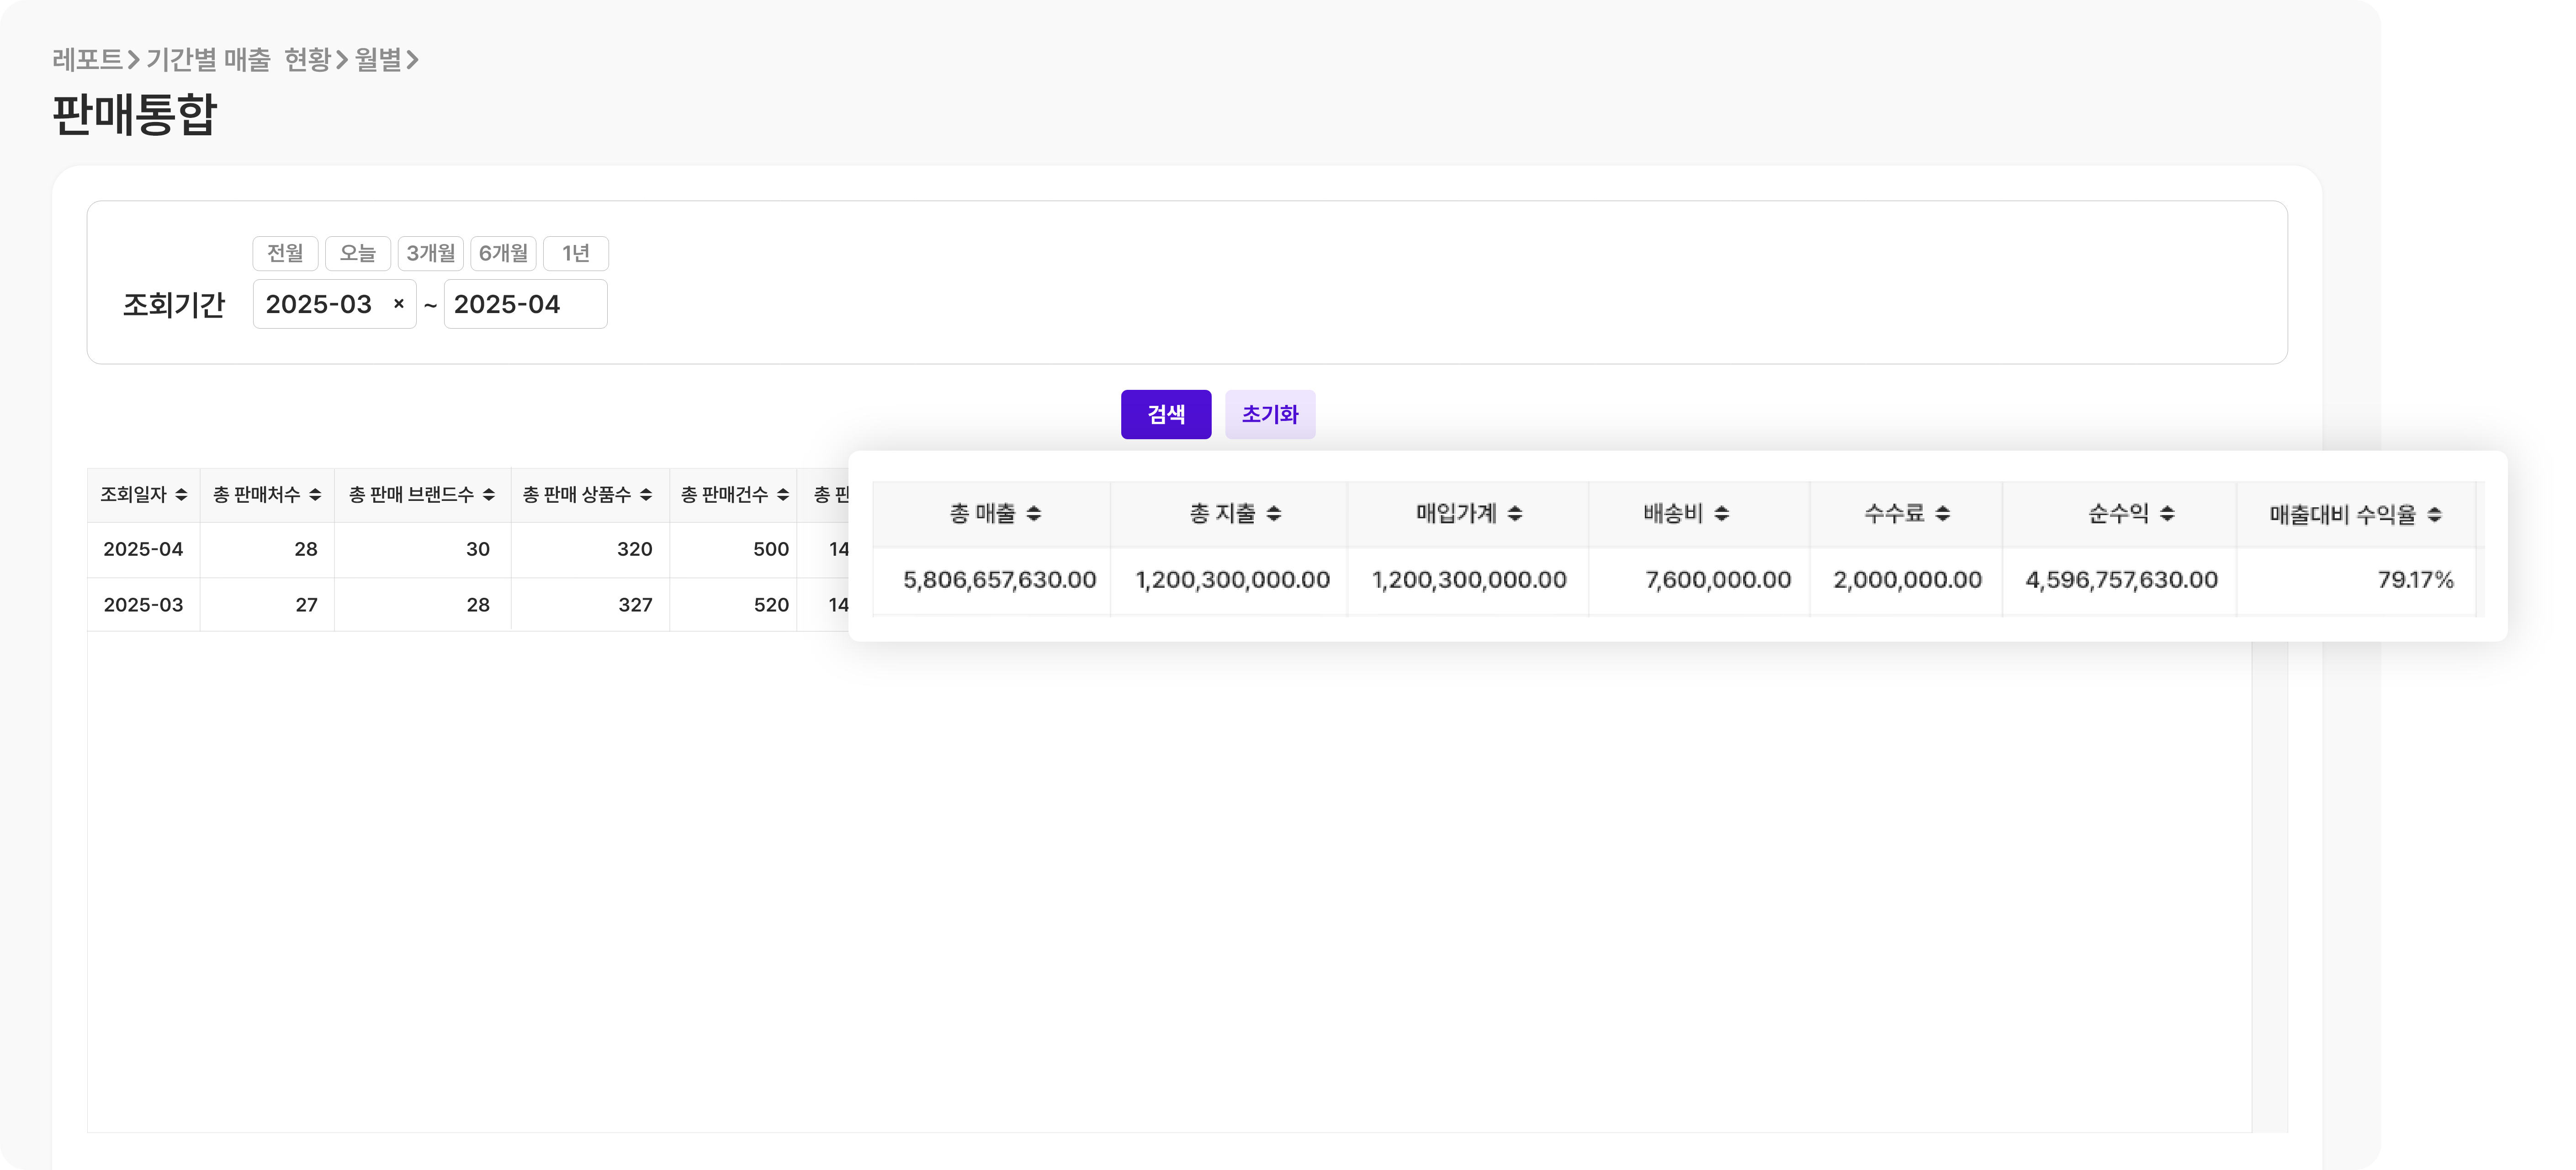The image size is (2576, 1170).
Task: Sort by 조회일자 column arrows
Action: (x=181, y=495)
